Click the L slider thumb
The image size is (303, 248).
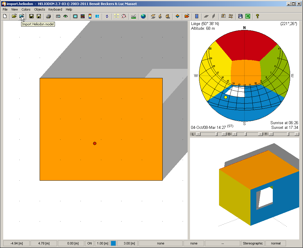(216, 134)
